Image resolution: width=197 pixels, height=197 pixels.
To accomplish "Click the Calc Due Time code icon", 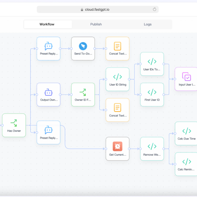I will pos(187,131).
